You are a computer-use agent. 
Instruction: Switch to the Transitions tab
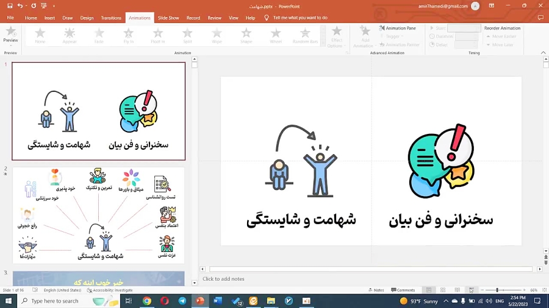point(111,18)
